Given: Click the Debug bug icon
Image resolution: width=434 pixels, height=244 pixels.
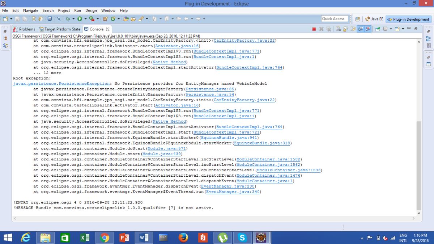Looking at the screenshot, I should tap(68, 18).
